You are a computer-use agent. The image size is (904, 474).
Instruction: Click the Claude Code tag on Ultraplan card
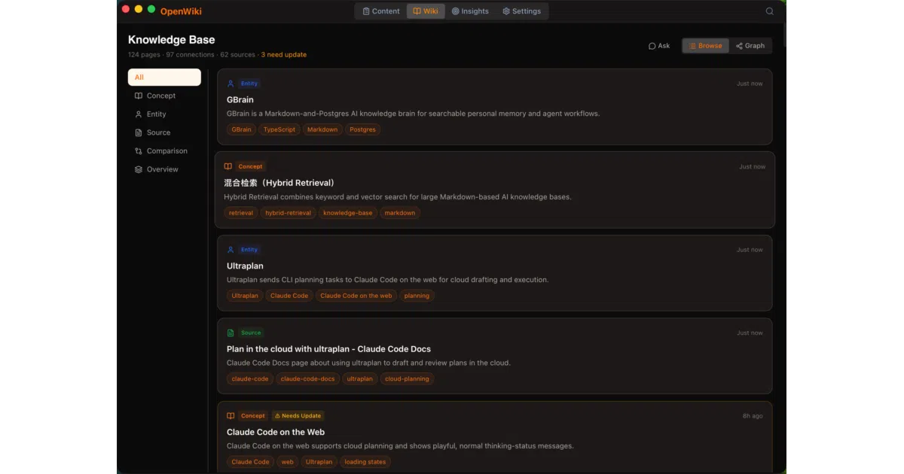point(289,296)
